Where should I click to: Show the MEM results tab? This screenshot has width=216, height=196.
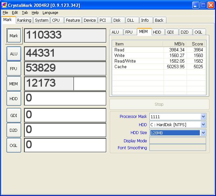point(144,32)
